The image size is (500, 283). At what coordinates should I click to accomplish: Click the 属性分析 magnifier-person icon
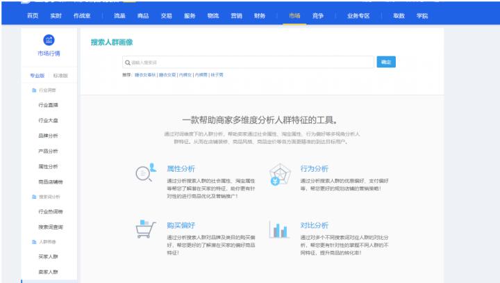[x=146, y=172]
